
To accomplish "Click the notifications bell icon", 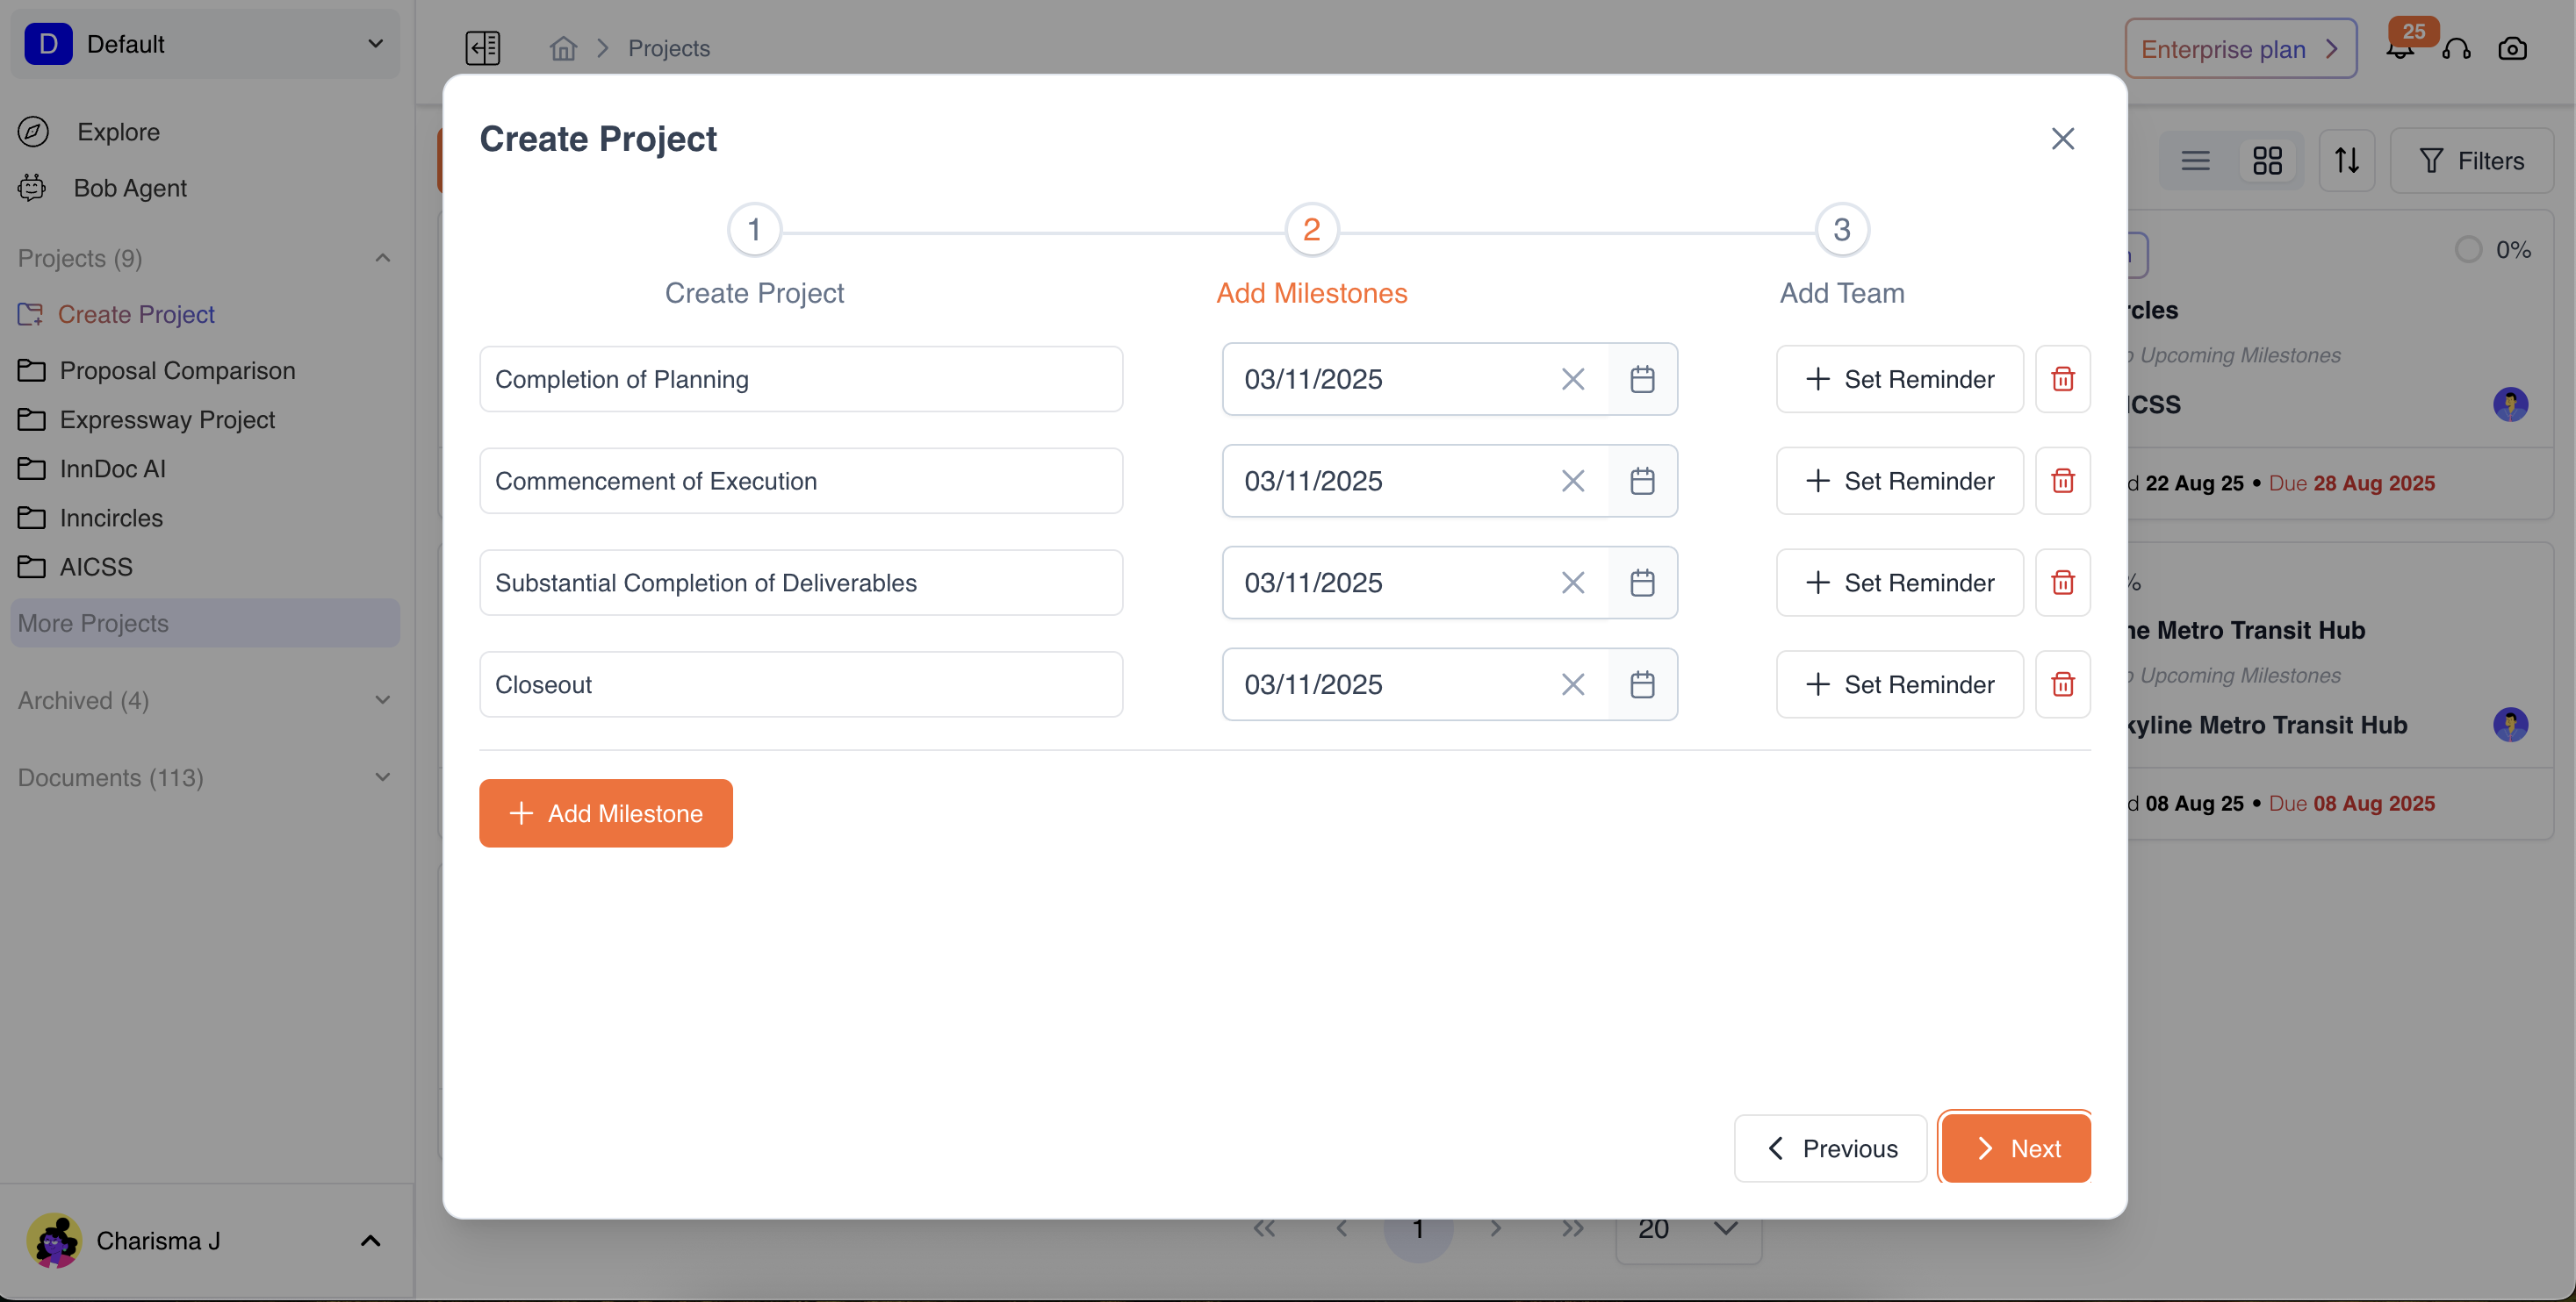I will tap(2400, 48).
